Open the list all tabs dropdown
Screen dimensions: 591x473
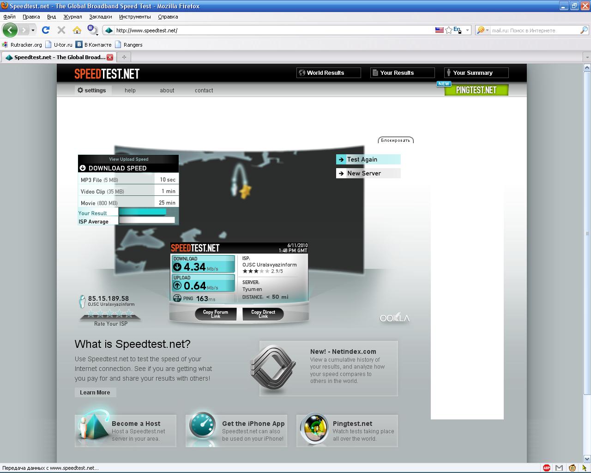[587, 57]
